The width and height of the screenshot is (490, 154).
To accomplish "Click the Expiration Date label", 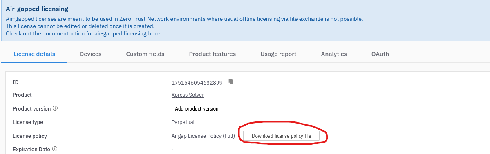I will tap(31, 150).
